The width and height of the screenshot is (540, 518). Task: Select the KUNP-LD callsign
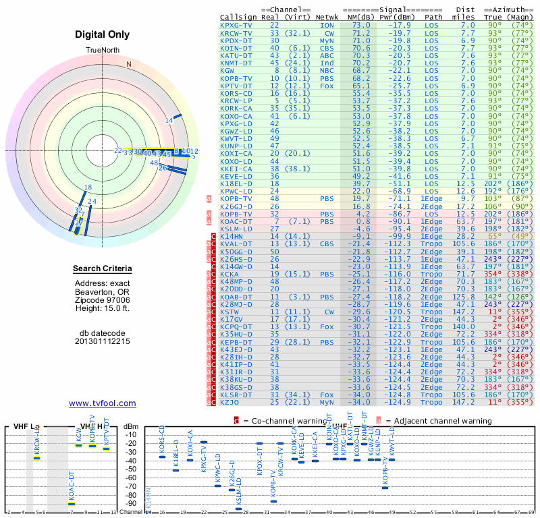(x=236, y=146)
